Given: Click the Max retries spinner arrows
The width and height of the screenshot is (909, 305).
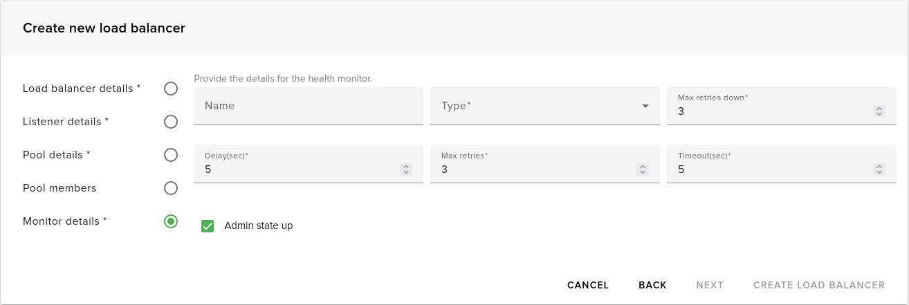Looking at the screenshot, I should pyautogui.click(x=643, y=169).
